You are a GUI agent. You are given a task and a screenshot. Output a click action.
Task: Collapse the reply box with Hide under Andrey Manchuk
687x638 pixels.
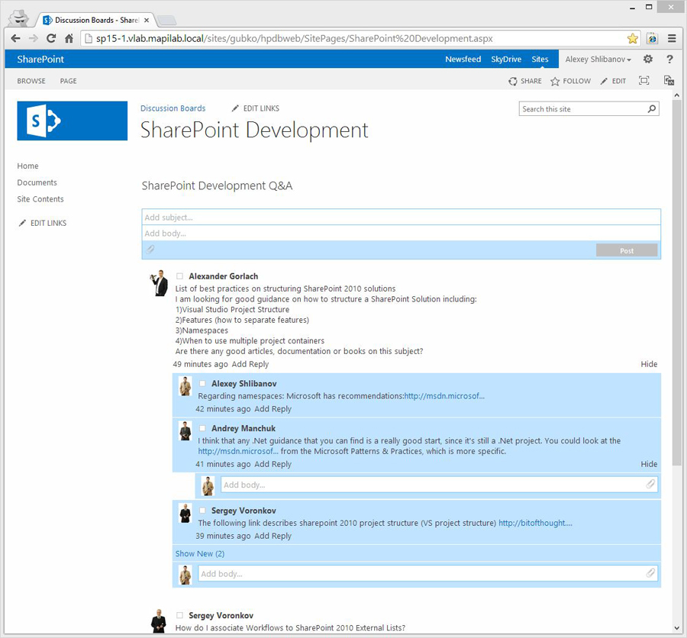click(649, 464)
